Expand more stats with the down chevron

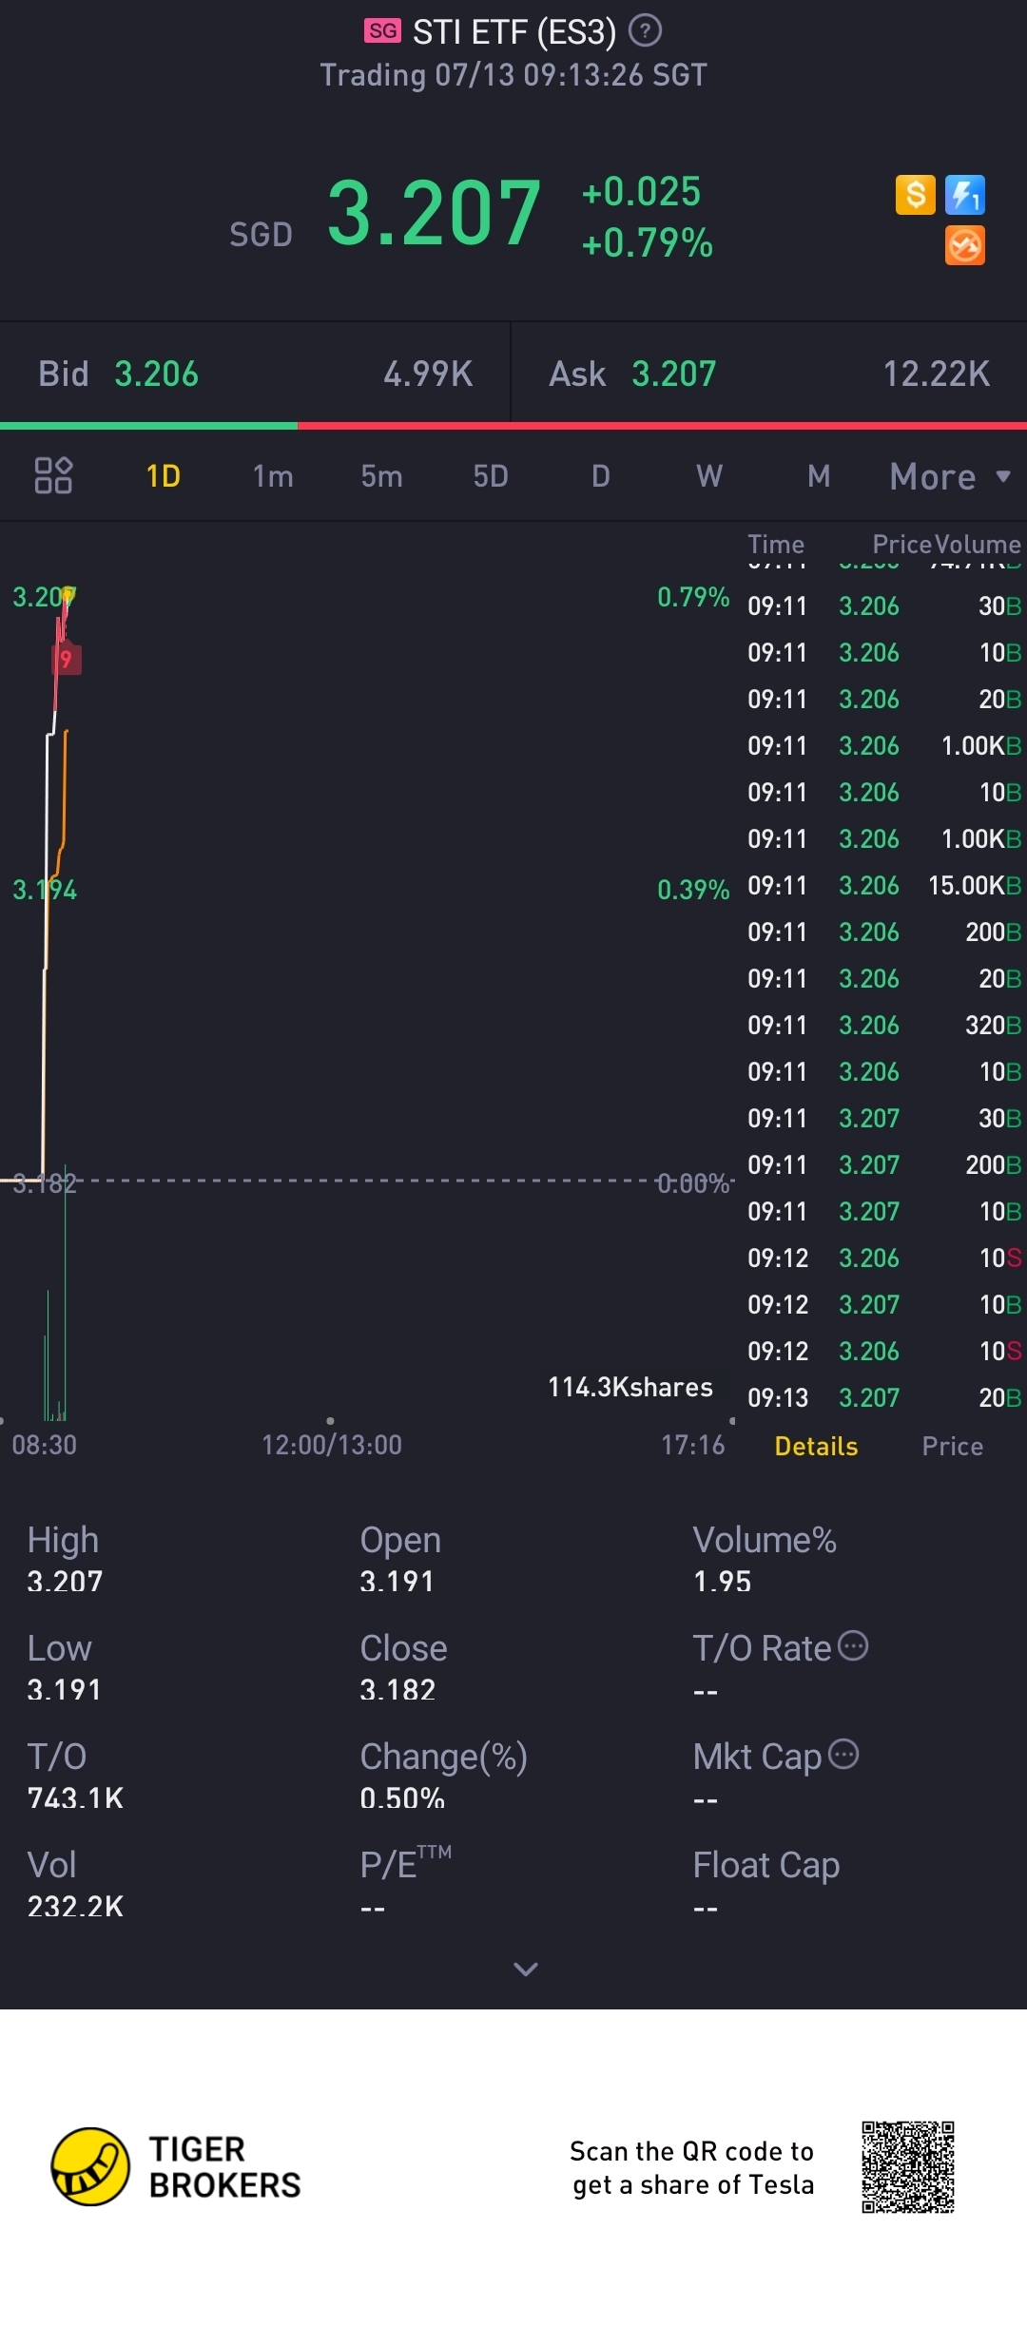point(526,1969)
